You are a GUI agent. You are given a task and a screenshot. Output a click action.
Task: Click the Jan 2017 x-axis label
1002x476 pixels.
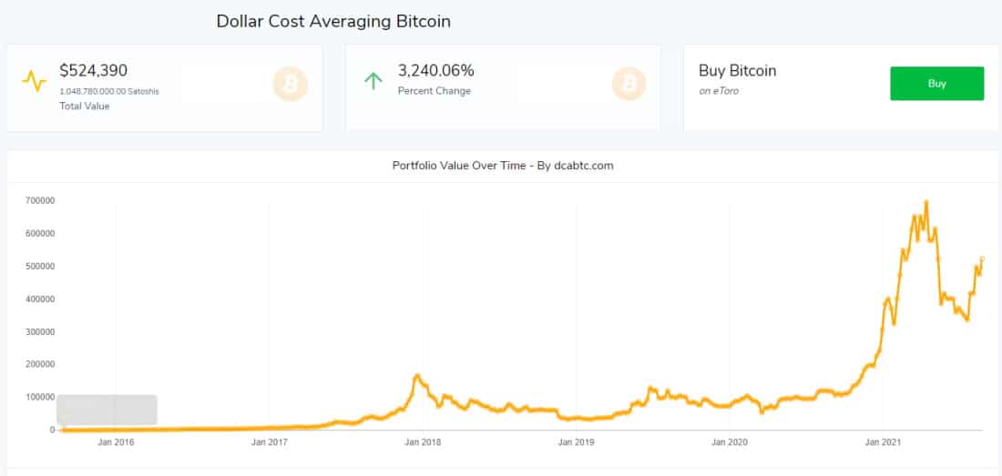[x=269, y=441]
